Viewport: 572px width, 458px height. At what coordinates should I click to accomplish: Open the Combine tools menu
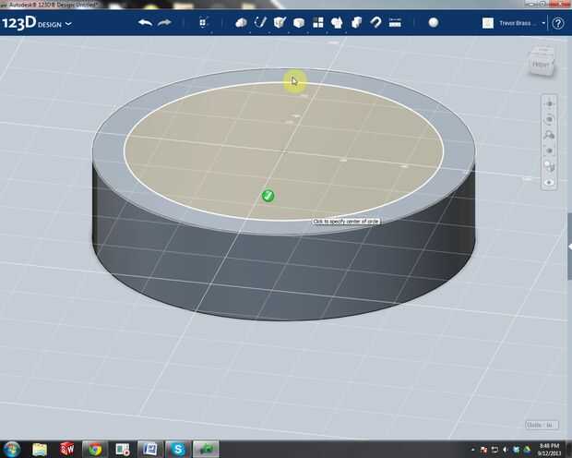pos(356,23)
